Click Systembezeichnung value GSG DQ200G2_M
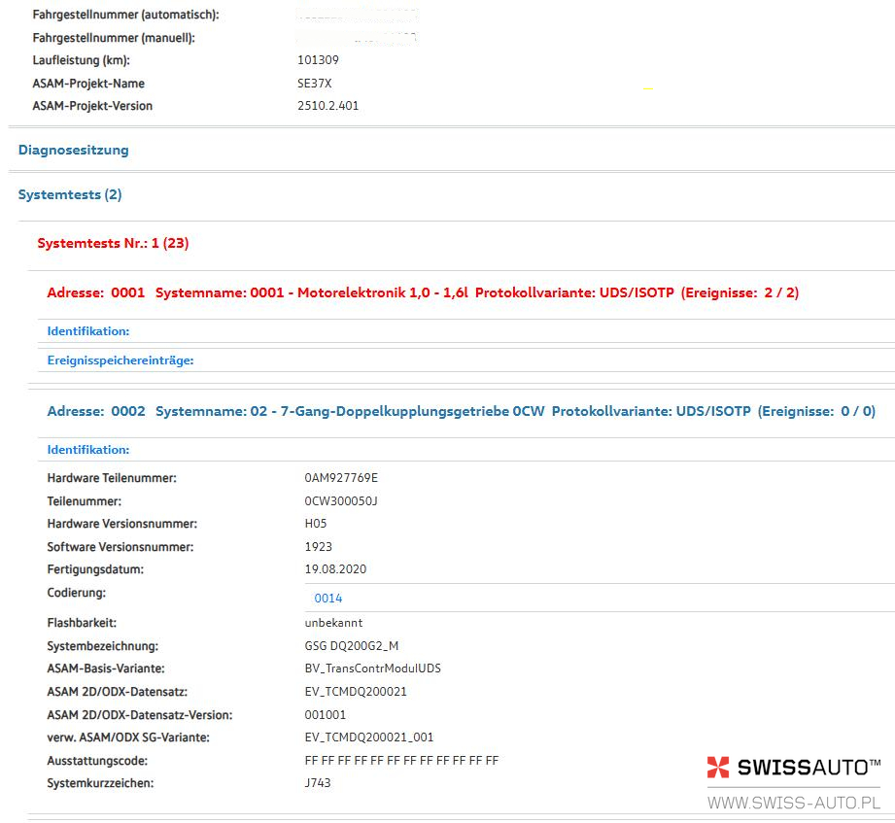The width and height of the screenshot is (895, 823). click(x=351, y=645)
